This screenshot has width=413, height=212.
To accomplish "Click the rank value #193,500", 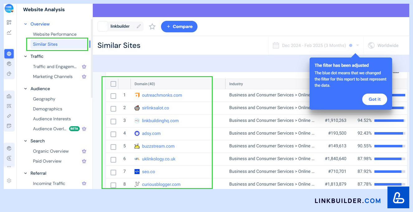I will pyautogui.click(x=337, y=133).
